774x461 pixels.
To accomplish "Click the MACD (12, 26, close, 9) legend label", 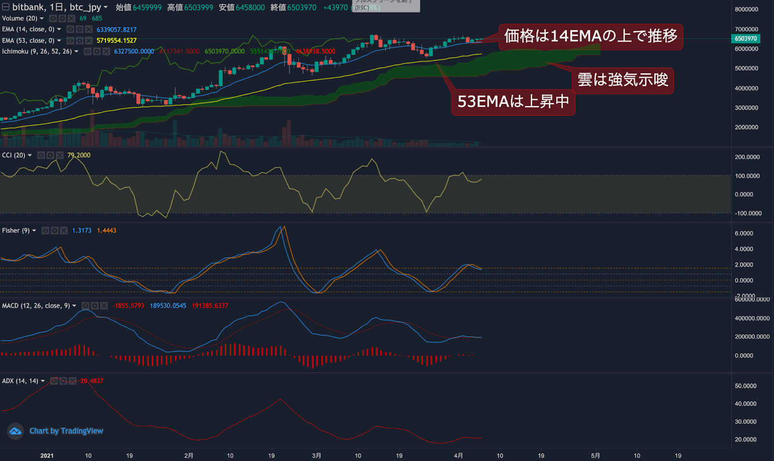I will click(35, 305).
